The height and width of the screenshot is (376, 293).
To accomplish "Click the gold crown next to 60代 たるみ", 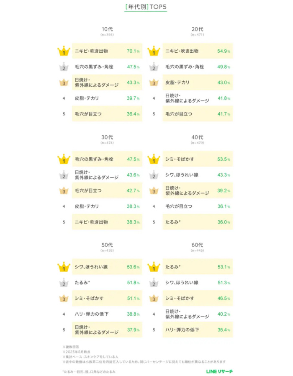I will point(154,267).
